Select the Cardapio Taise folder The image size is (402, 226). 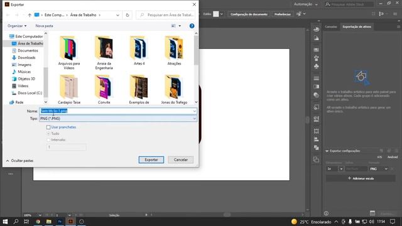[69, 89]
